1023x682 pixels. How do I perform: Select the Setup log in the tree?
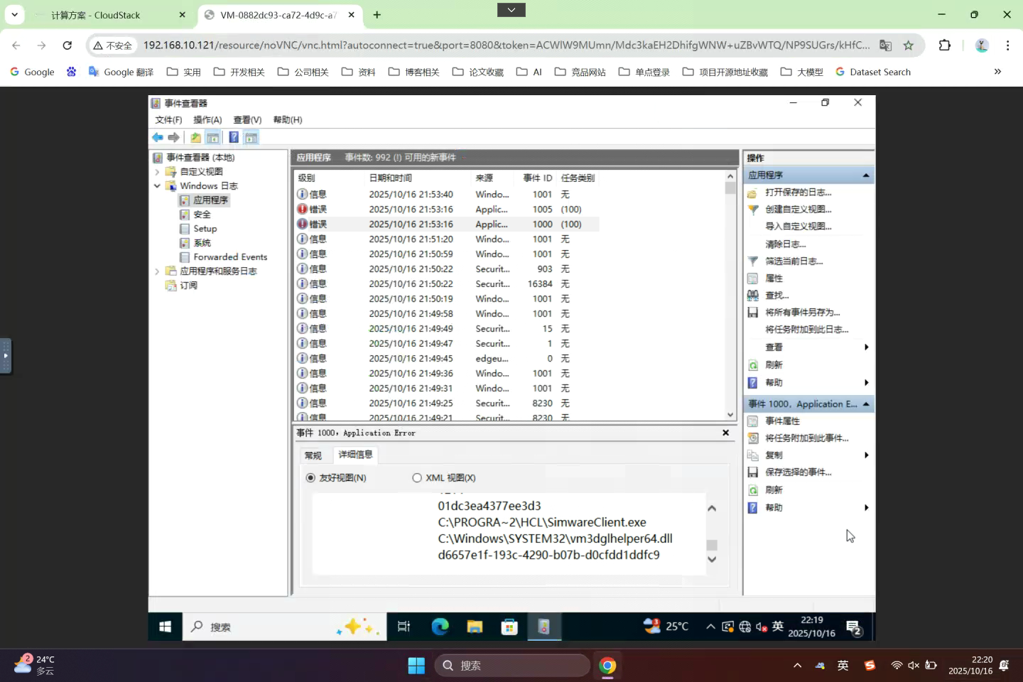(x=205, y=229)
